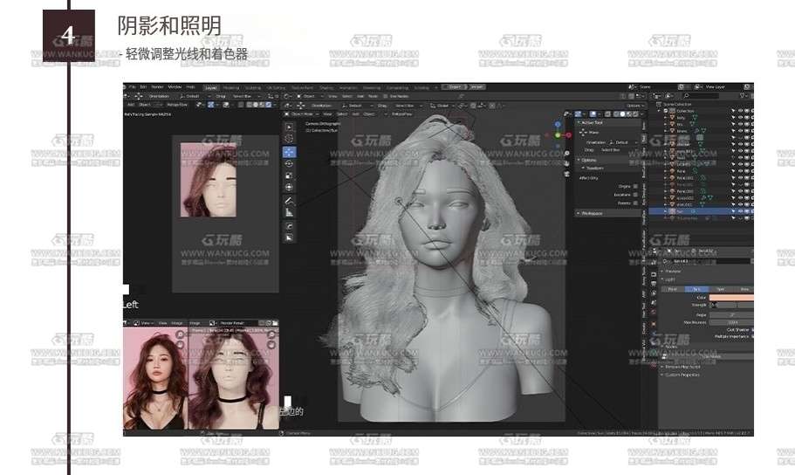Switch to the Sculpting workspace tab

253,87
